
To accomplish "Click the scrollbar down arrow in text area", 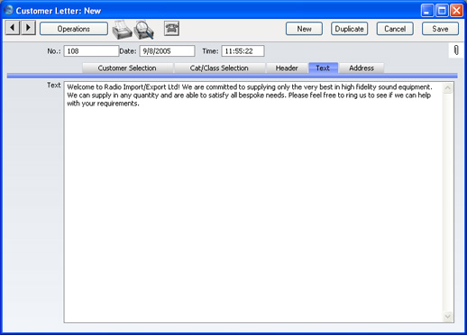I will coord(447,316).
